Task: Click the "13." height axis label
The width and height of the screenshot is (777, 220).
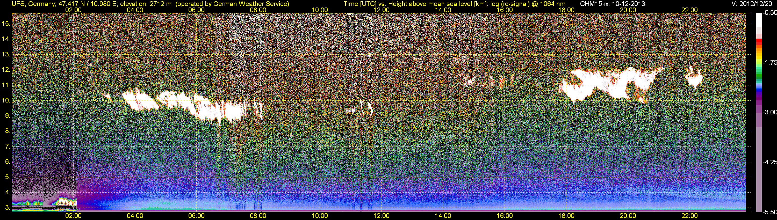Action: [x=6, y=55]
